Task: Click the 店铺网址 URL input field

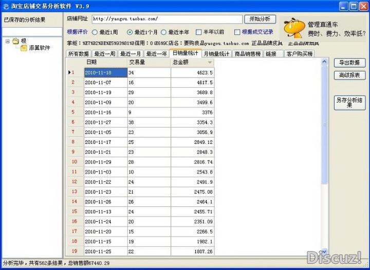Action: coord(166,19)
